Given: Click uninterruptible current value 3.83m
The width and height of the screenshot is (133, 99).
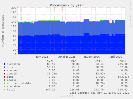Looking at the screenshot, I should [x=53, y=83].
